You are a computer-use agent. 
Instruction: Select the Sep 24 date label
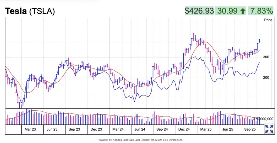pyautogui.click(x=162, y=129)
